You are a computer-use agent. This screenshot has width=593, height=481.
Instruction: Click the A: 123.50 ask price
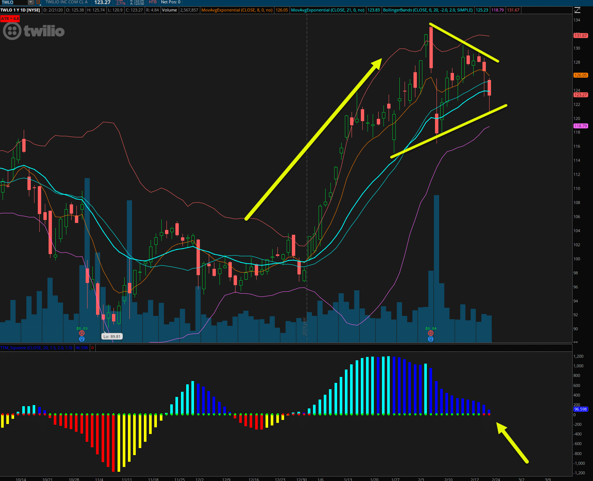pyautogui.click(x=137, y=4)
